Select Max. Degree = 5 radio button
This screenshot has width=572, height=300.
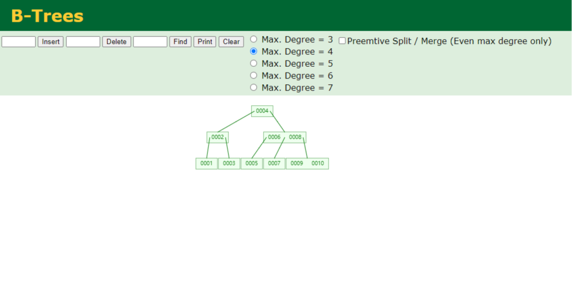point(254,63)
